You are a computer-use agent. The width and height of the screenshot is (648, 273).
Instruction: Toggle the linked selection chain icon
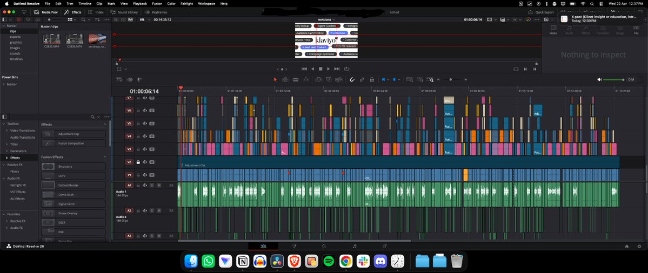(x=362, y=80)
